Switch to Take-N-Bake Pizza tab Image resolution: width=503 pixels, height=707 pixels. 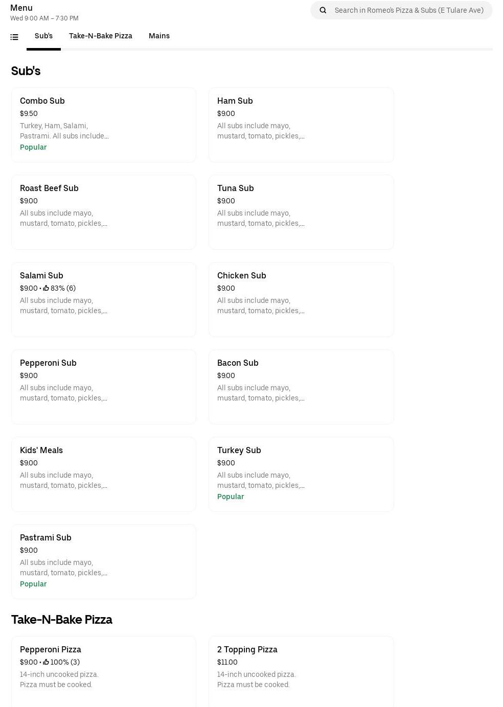click(101, 36)
